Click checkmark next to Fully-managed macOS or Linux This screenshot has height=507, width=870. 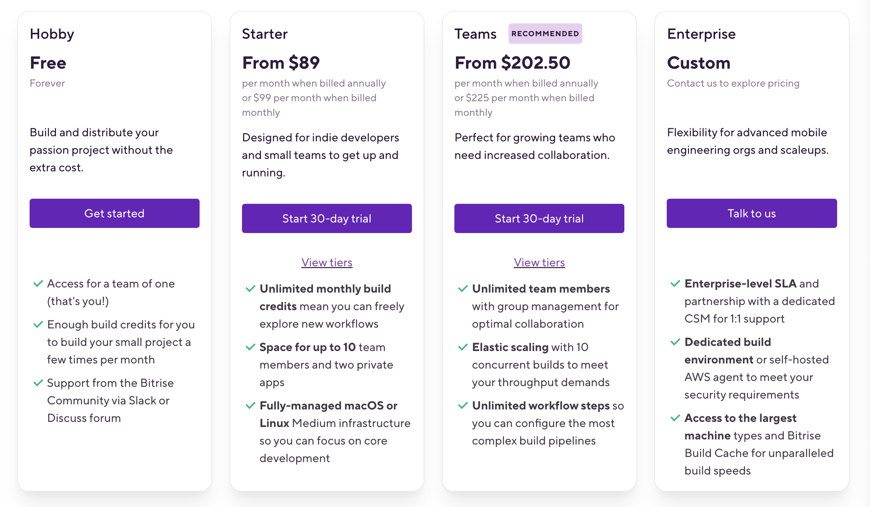(x=250, y=405)
